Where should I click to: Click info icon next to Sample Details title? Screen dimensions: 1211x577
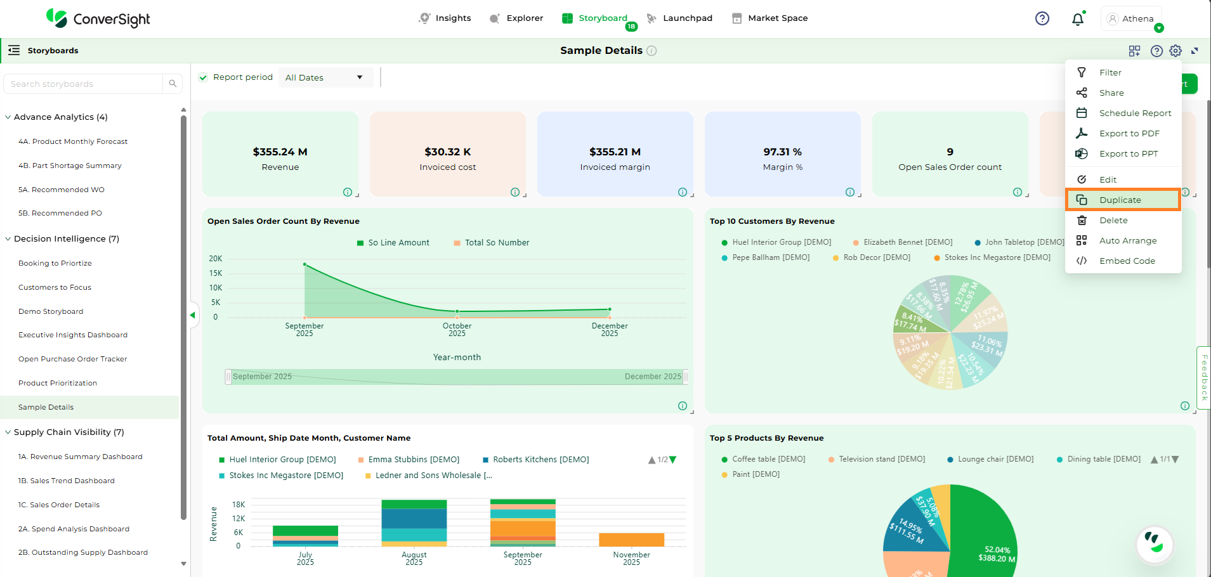point(651,51)
